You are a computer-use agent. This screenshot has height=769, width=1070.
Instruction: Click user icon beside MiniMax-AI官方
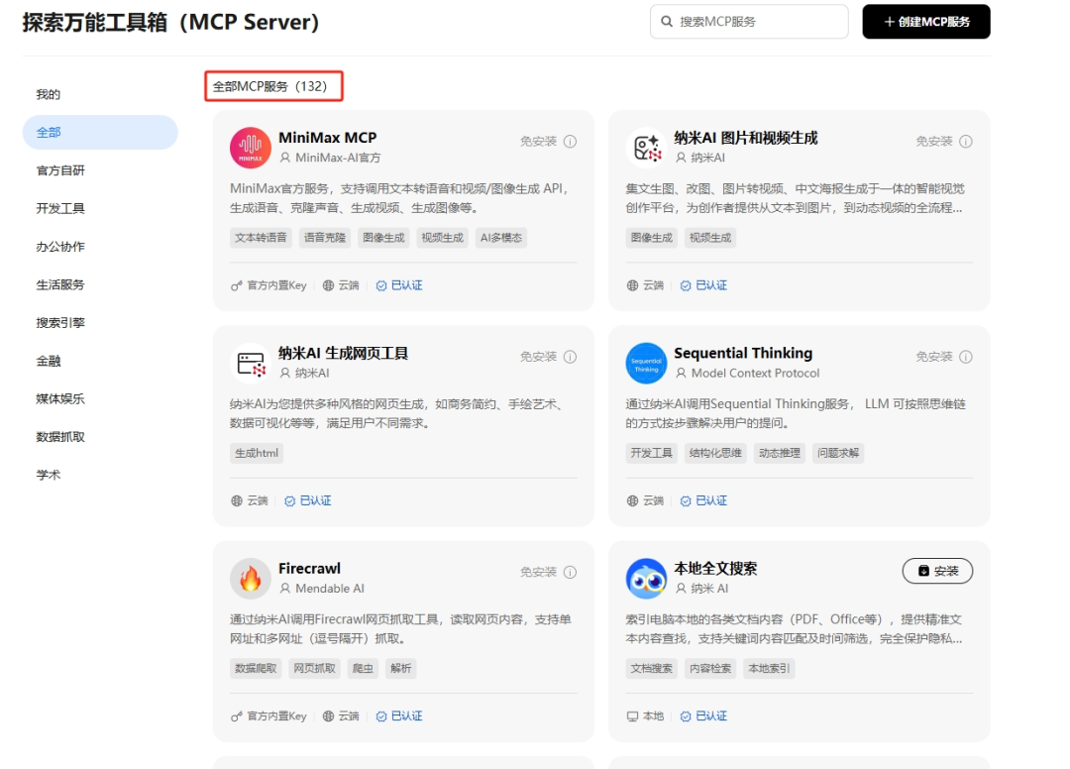click(x=285, y=158)
